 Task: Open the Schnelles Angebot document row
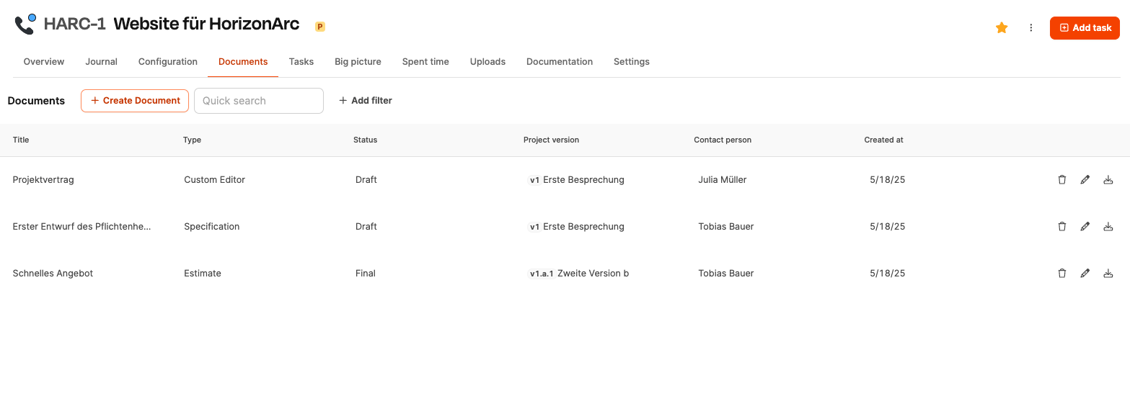click(x=53, y=274)
